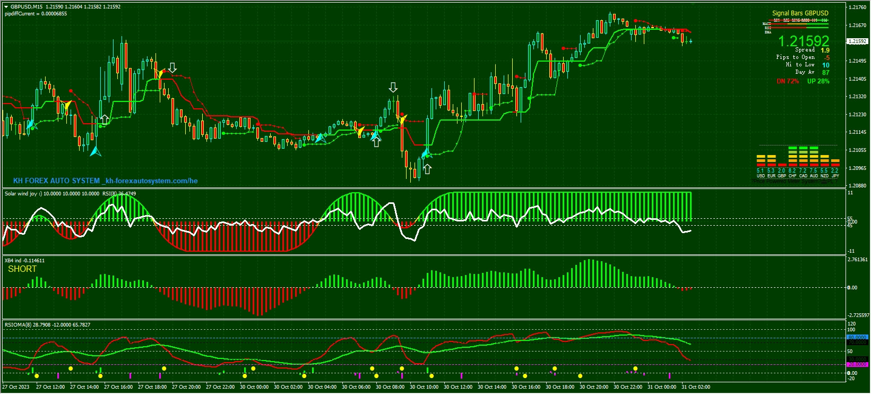Click the Hi to Low value 10
This screenshot has width=871, height=394.
point(826,65)
